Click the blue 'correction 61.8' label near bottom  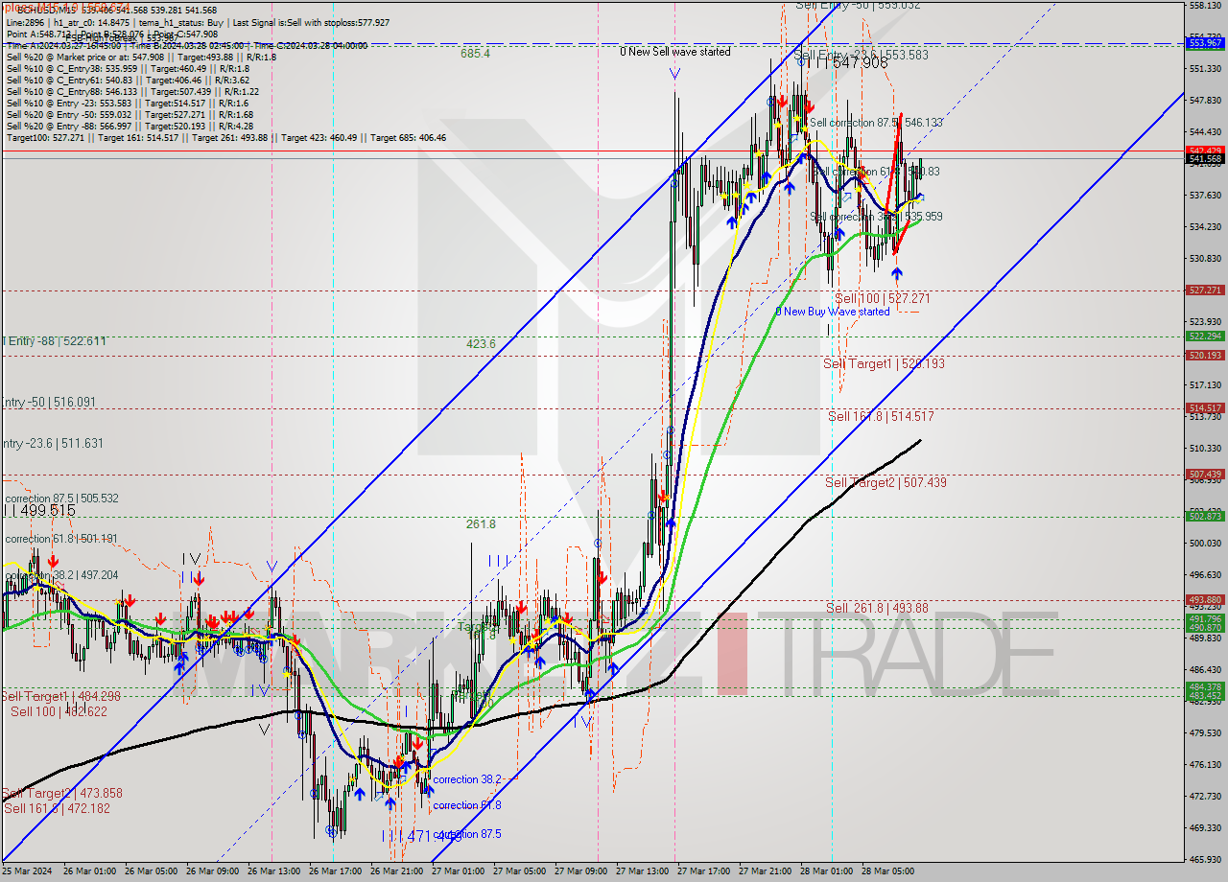click(x=467, y=806)
